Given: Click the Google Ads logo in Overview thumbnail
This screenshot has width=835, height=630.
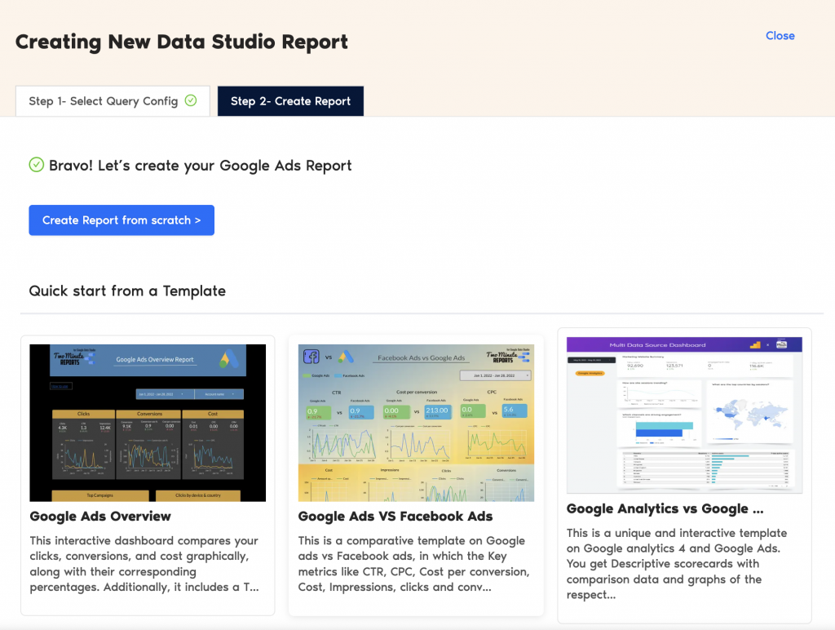Looking at the screenshot, I should 229,359.
